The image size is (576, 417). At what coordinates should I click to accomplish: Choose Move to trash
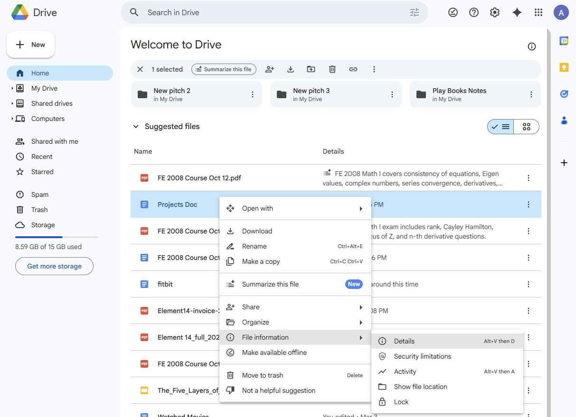295,375
